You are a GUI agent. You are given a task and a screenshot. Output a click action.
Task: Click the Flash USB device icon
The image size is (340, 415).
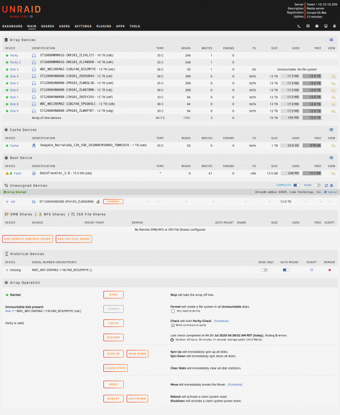pyautogui.click(x=34, y=173)
